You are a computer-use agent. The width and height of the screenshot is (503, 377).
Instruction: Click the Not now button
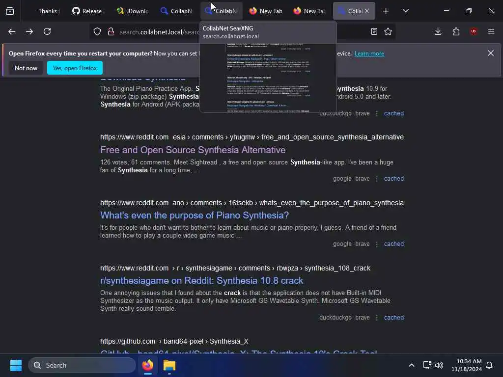(26, 68)
